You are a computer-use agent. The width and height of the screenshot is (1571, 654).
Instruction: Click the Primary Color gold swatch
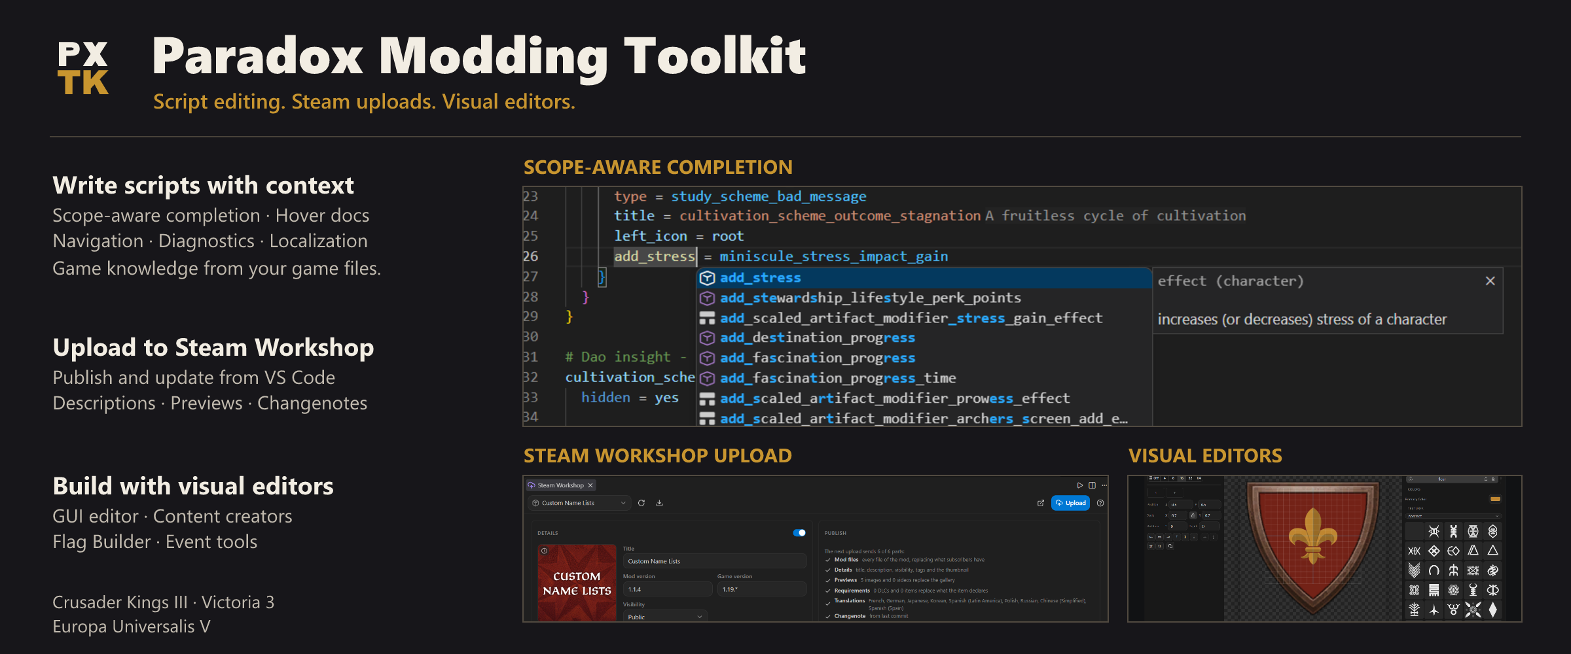[x=1495, y=499]
